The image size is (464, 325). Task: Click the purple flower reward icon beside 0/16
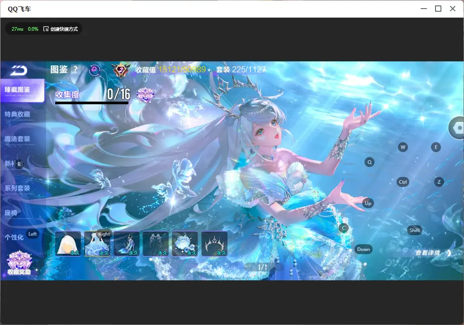pos(146,95)
